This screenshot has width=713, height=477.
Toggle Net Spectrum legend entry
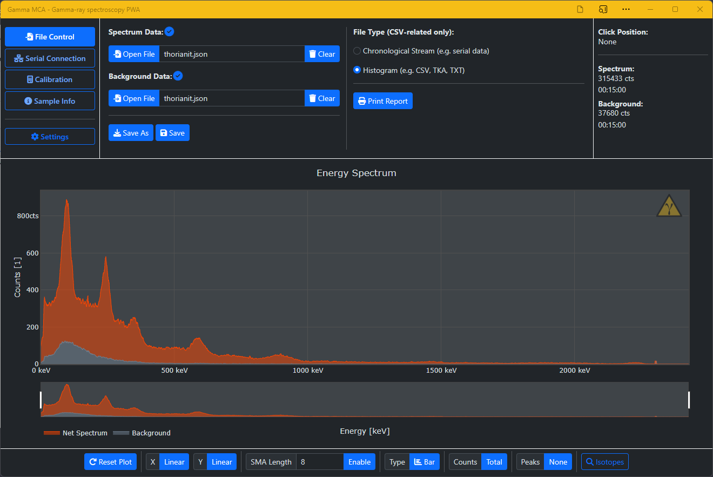pyautogui.click(x=76, y=433)
